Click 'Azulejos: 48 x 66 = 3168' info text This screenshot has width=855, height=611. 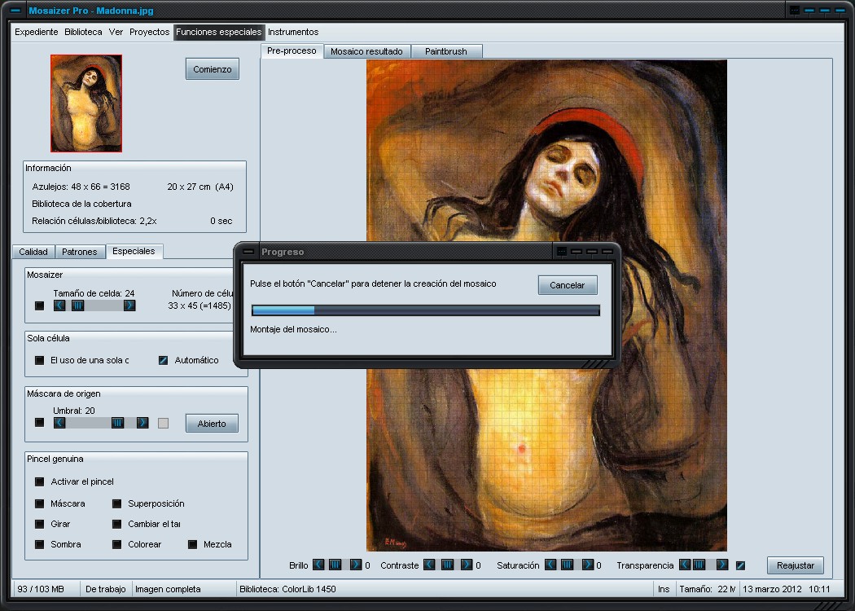click(x=81, y=187)
